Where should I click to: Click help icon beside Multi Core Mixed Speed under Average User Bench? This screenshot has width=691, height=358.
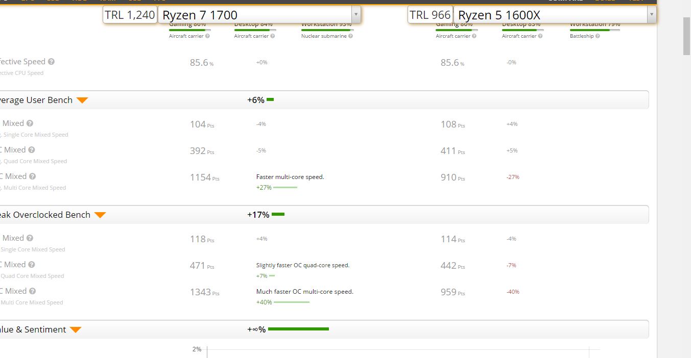click(x=32, y=176)
